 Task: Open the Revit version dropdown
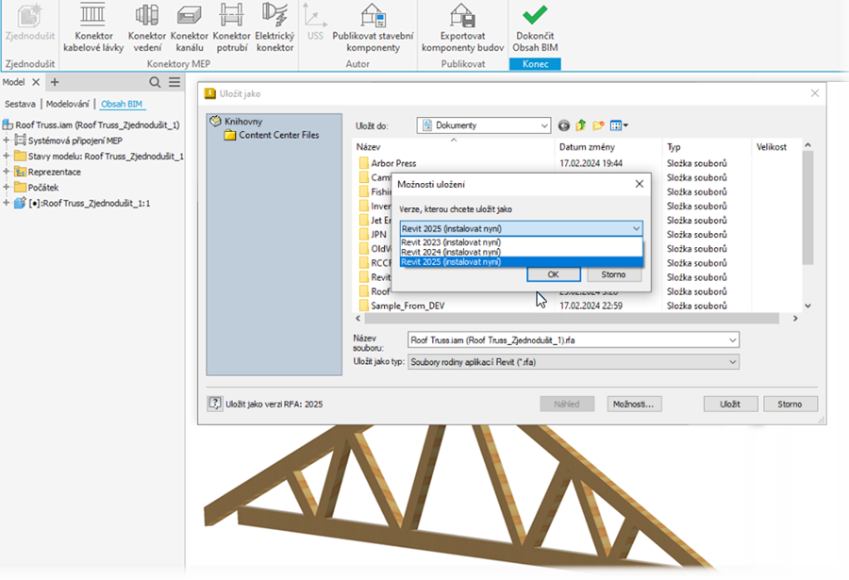[x=521, y=228]
